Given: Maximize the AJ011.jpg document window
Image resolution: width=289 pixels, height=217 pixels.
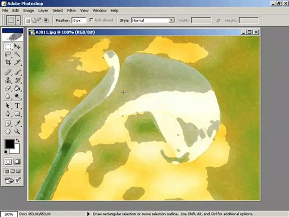Looking at the screenshot, I should click(x=249, y=32).
